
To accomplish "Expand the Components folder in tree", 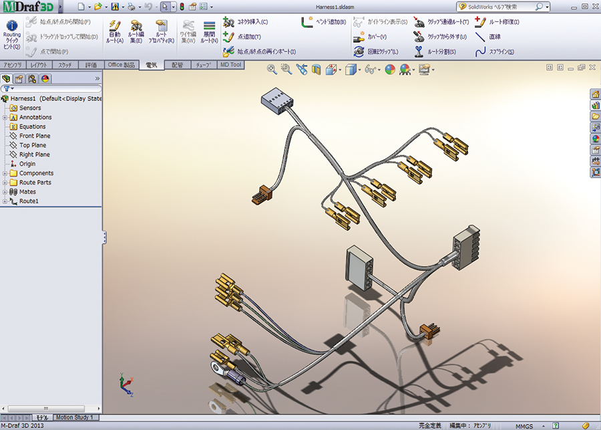I will [5, 173].
